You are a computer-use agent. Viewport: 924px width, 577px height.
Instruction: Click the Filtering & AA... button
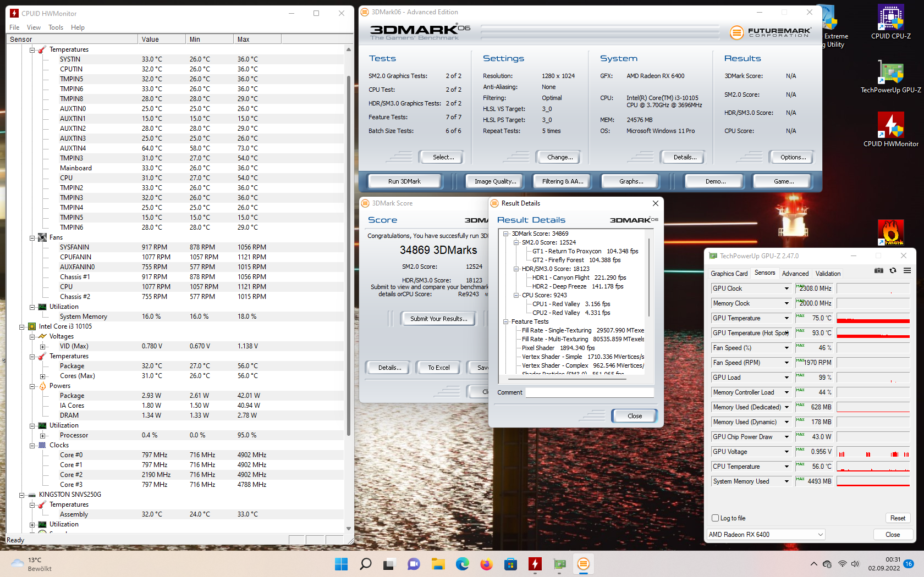click(x=563, y=181)
